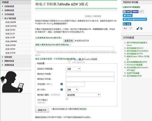This screenshot has height=121, width=152.
Task: Click the StumbleUpon share icon
Action: point(141,28)
